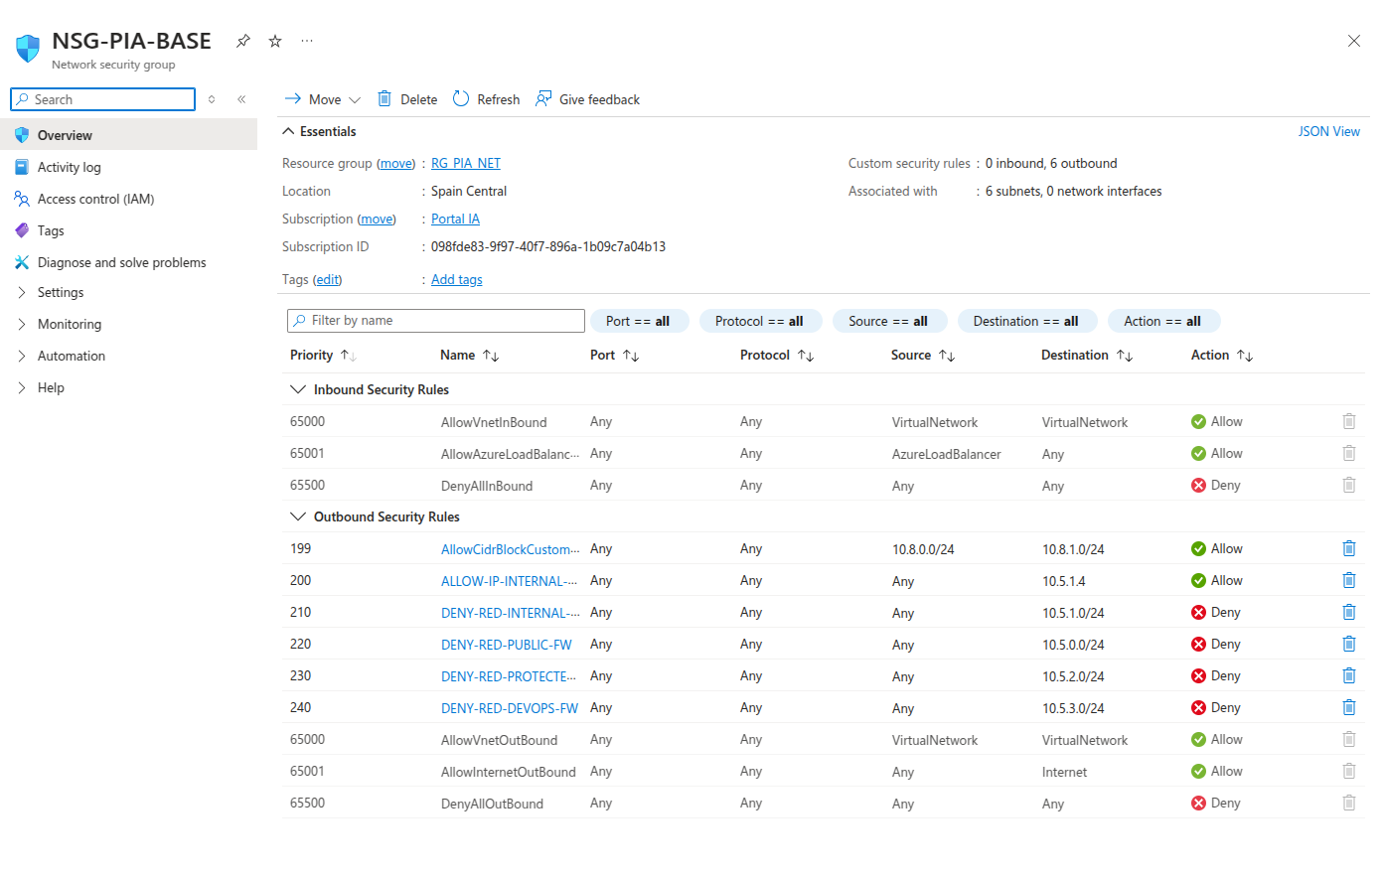Select the DenyAllInBound rule name

pyautogui.click(x=487, y=486)
